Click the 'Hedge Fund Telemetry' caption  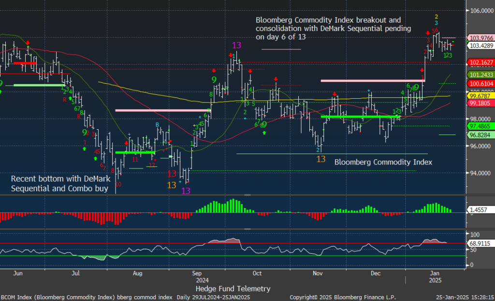(233, 289)
